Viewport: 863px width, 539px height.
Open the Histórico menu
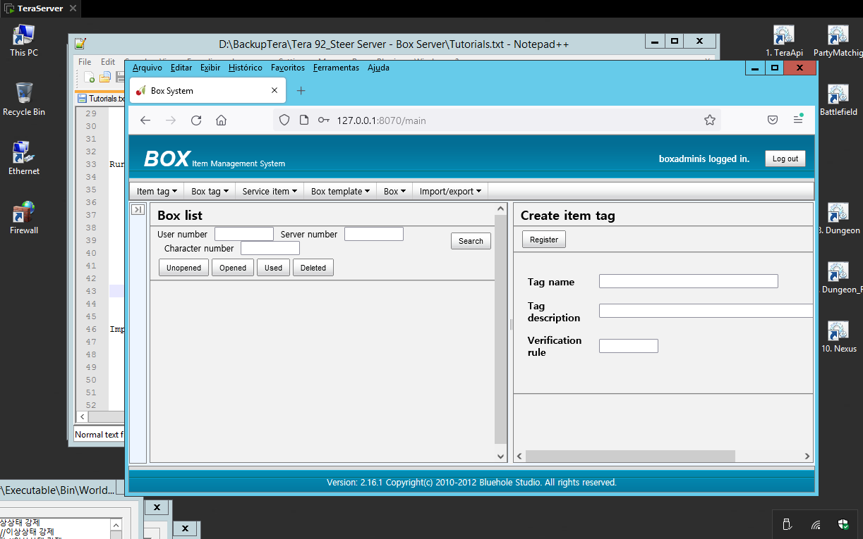(x=246, y=68)
